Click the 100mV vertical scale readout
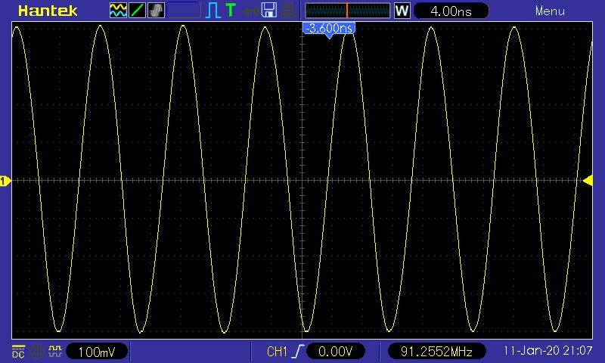The height and width of the screenshot is (363, 605). pyautogui.click(x=97, y=352)
